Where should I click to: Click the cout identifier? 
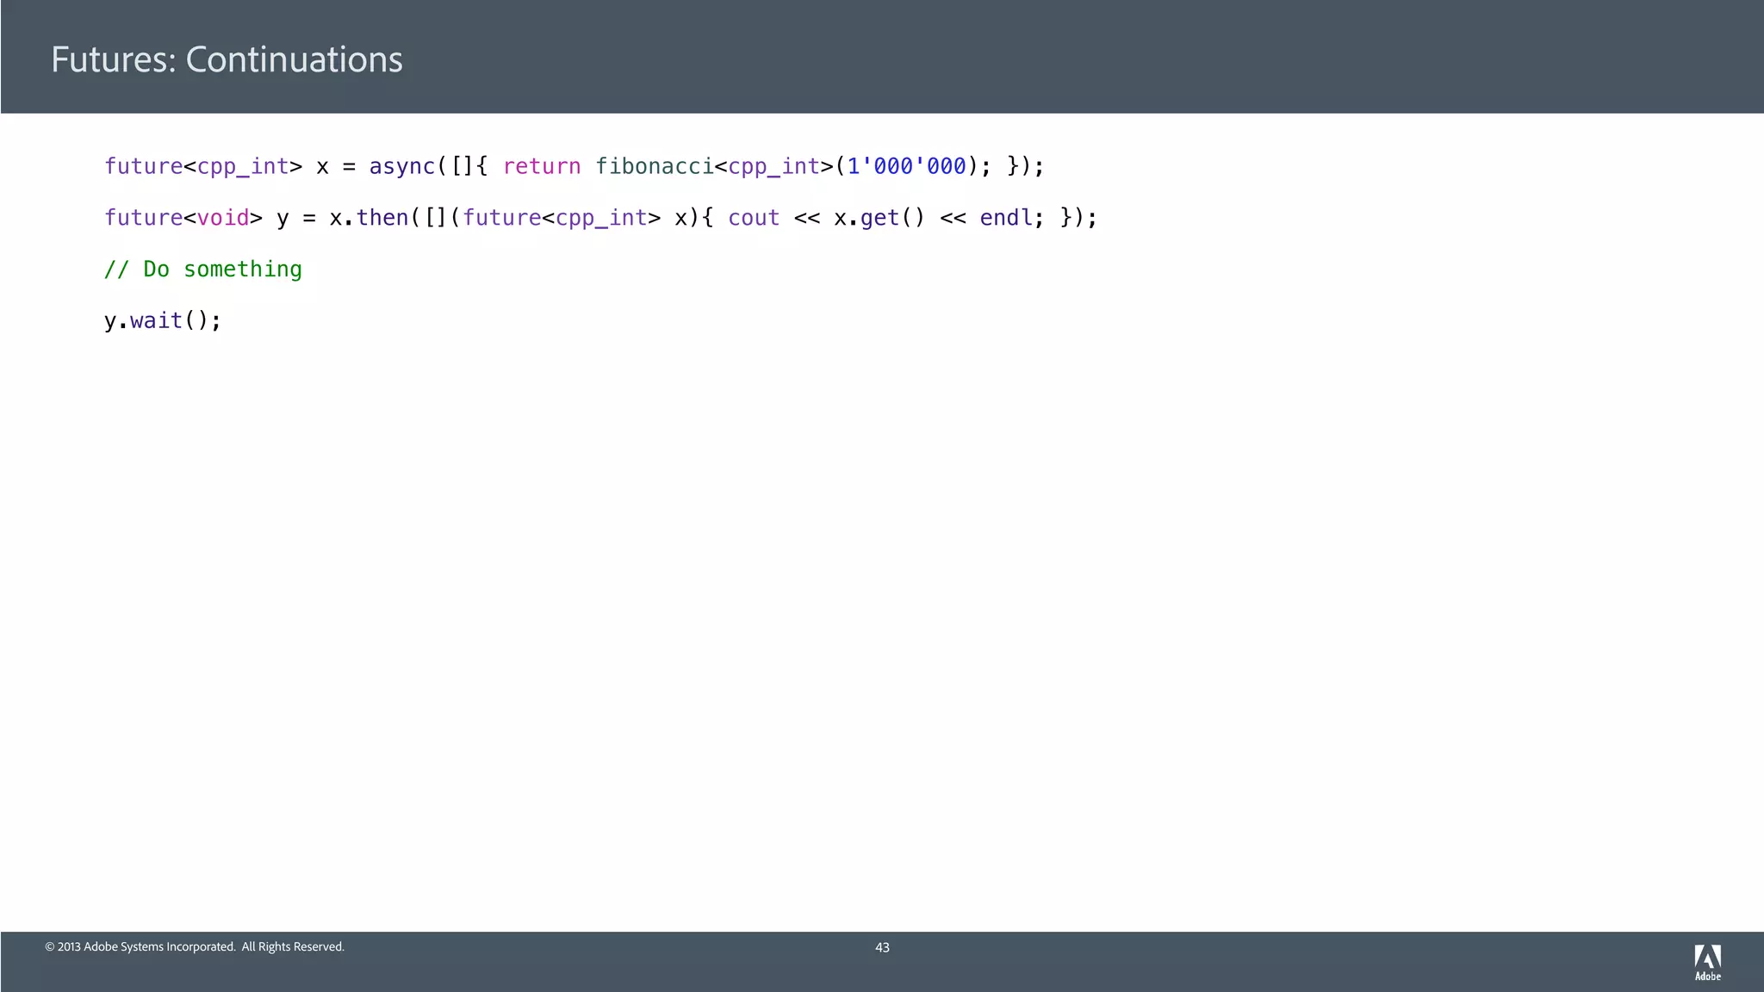pyautogui.click(x=754, y=218)
